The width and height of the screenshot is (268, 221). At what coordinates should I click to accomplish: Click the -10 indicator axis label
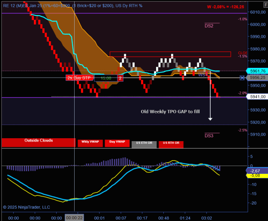pos(253,185)
